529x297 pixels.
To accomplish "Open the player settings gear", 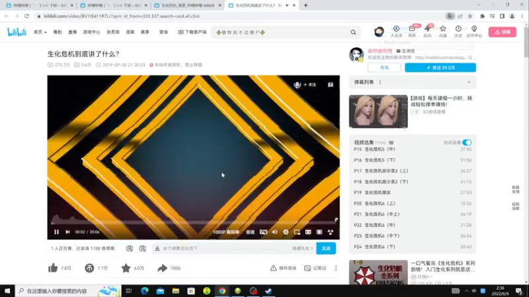I will coord(286,232).
